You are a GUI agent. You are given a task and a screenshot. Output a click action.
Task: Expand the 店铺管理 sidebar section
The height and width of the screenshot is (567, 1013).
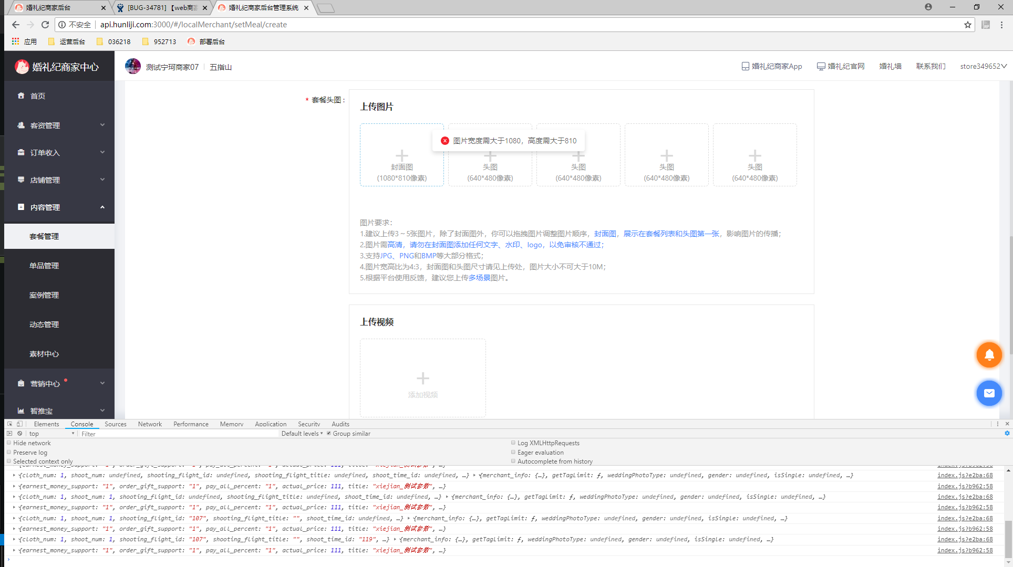click(44, 180)
